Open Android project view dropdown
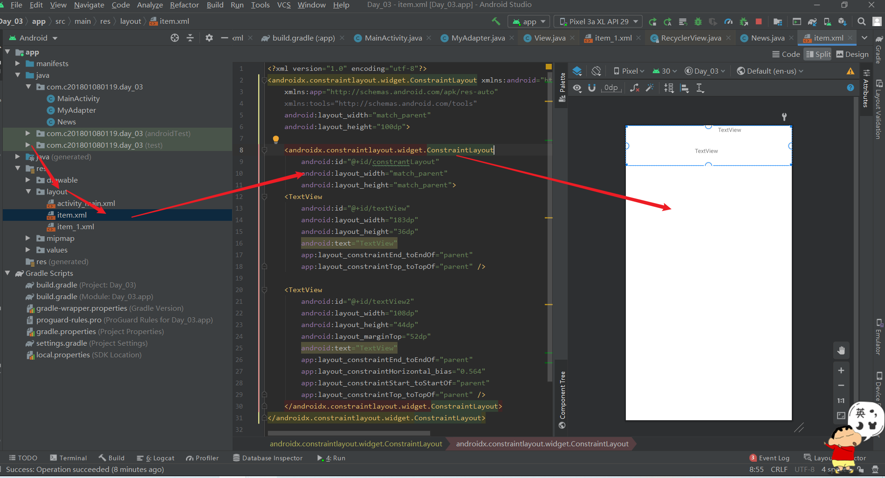The height and width of the screenshot is (478, 885). [x=34, y=38]
